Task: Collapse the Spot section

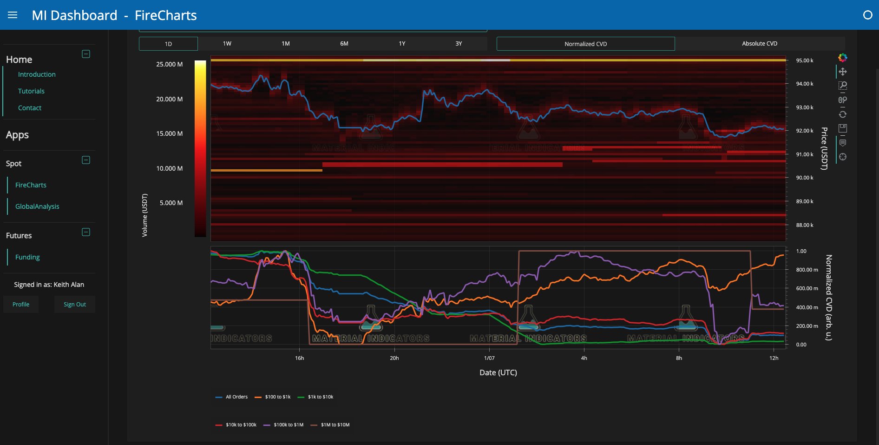Action: 85,160
